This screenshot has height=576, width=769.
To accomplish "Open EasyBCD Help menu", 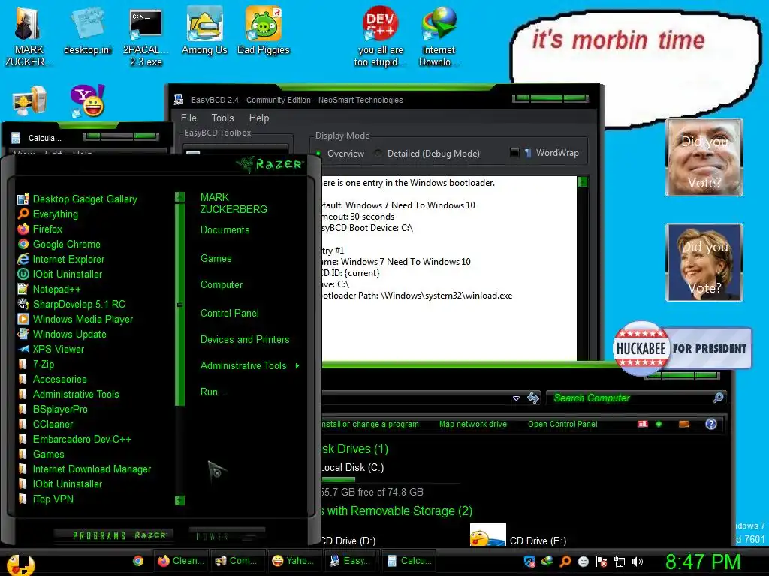I will (259, 118).
